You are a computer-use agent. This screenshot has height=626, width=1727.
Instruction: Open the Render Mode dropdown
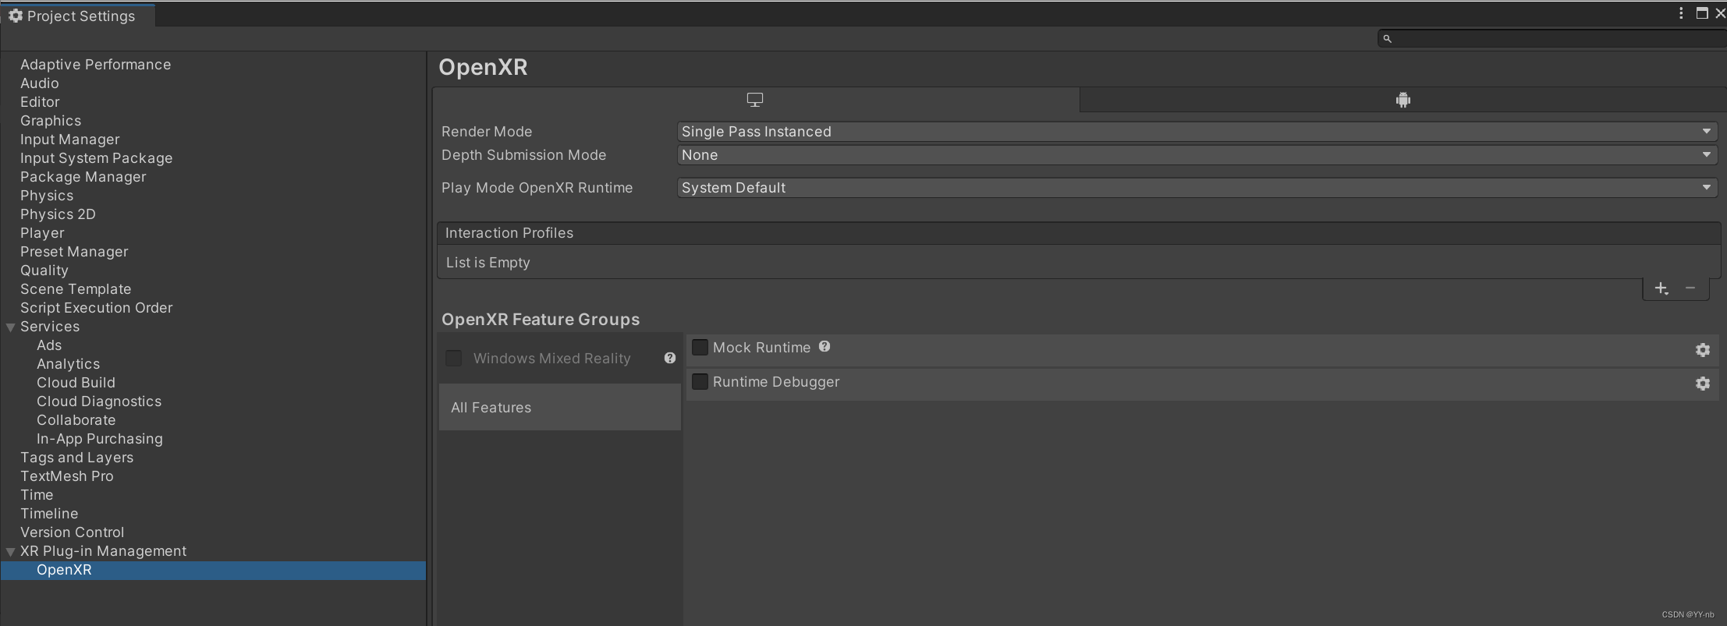1197,132
